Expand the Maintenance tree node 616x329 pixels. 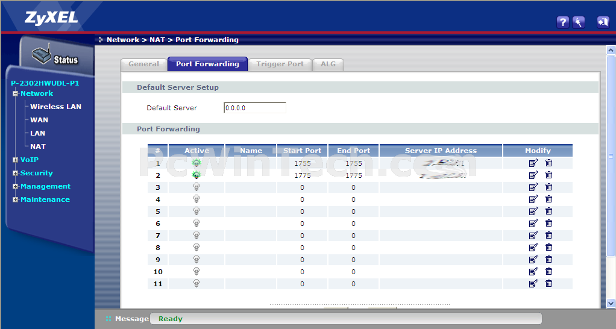click(x=15, y=199)
